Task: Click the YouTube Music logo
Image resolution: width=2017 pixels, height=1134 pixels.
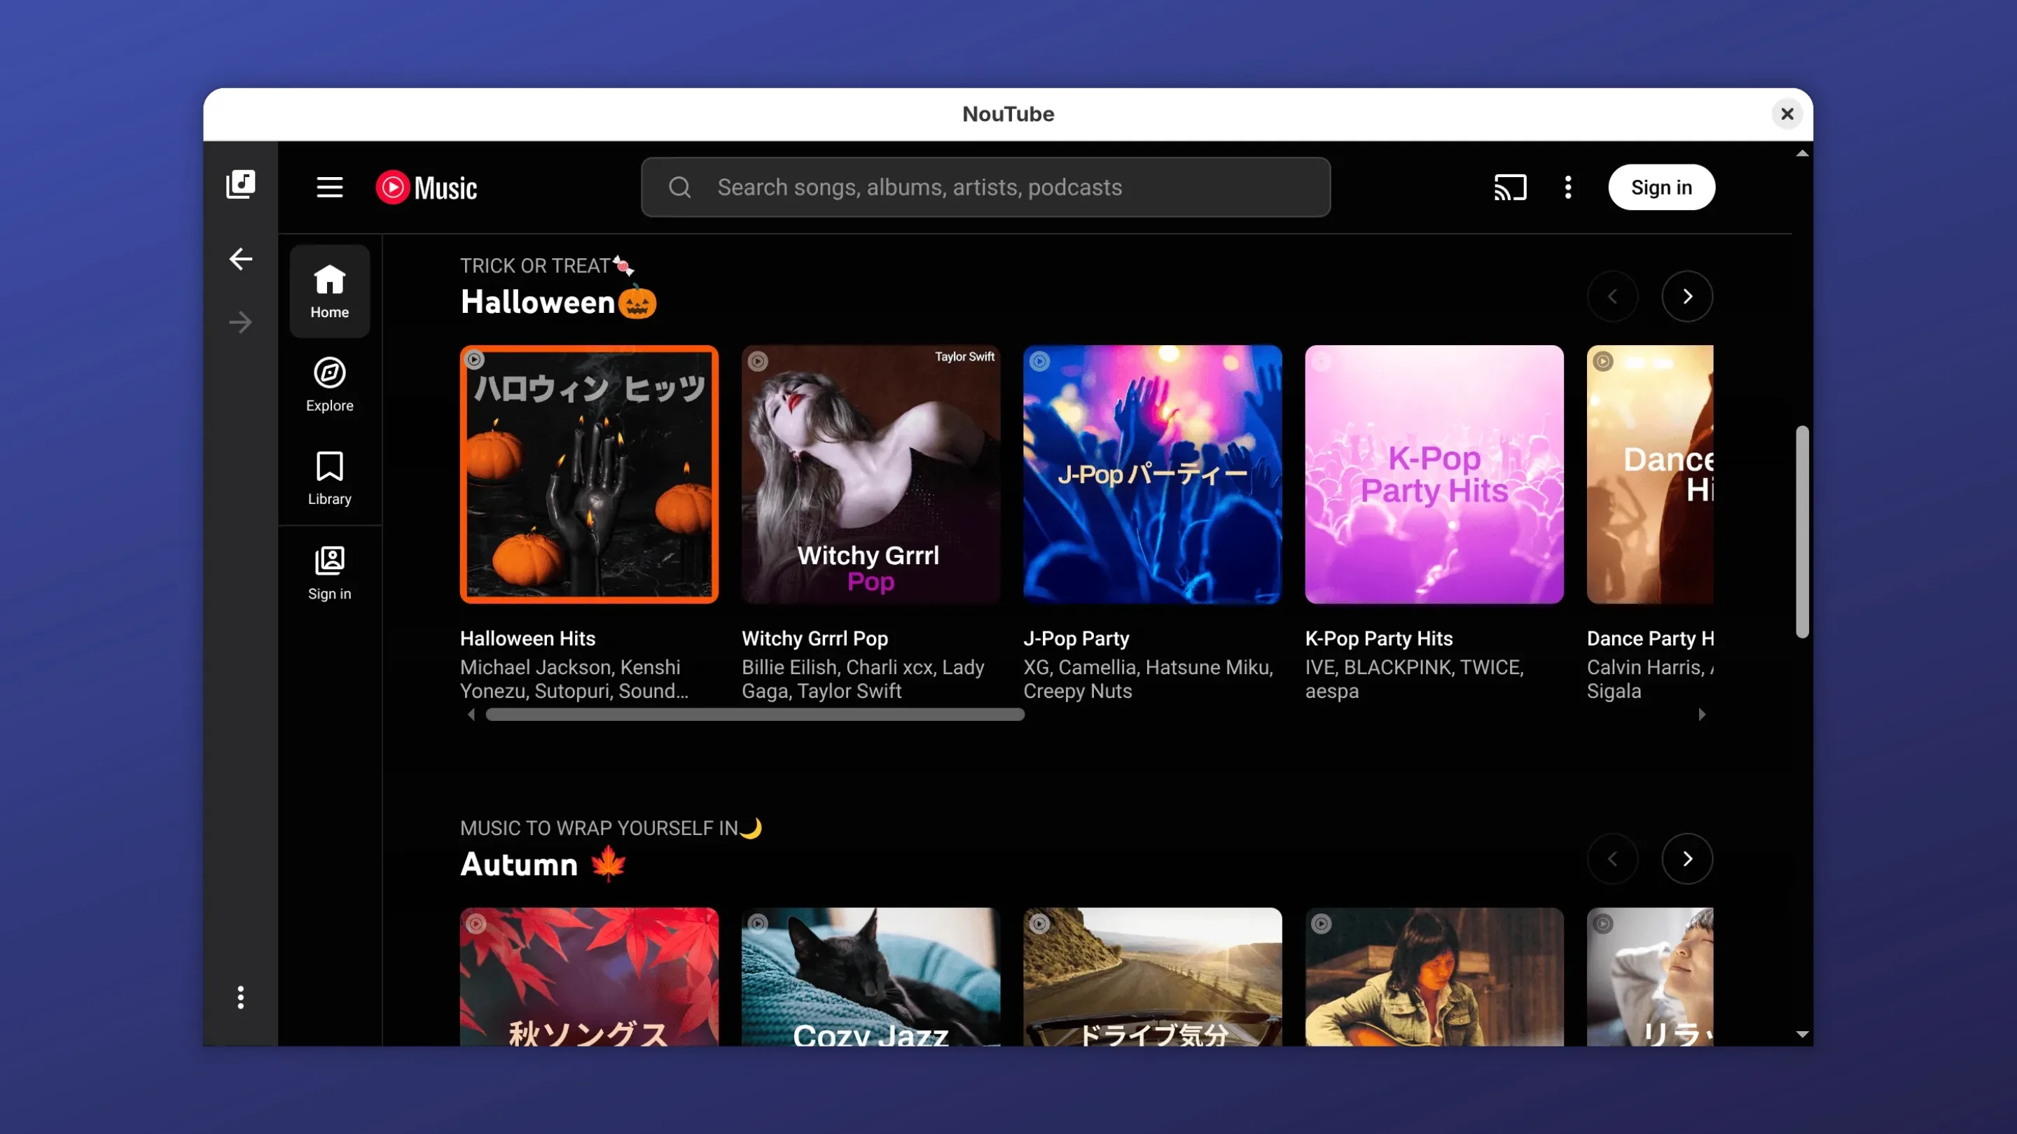Action: point(427,187)
